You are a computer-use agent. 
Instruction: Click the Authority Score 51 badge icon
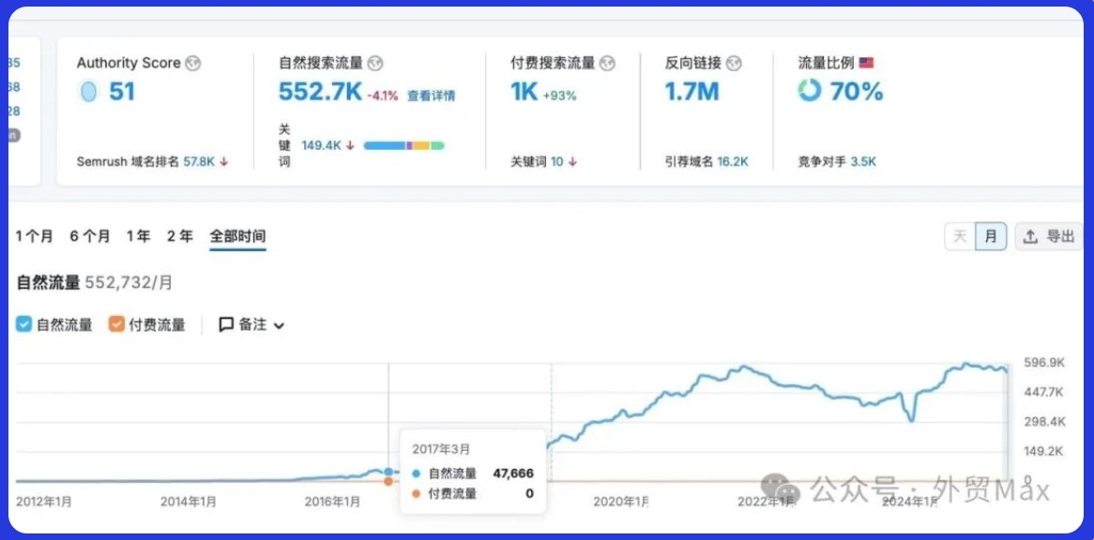point(89,92)
